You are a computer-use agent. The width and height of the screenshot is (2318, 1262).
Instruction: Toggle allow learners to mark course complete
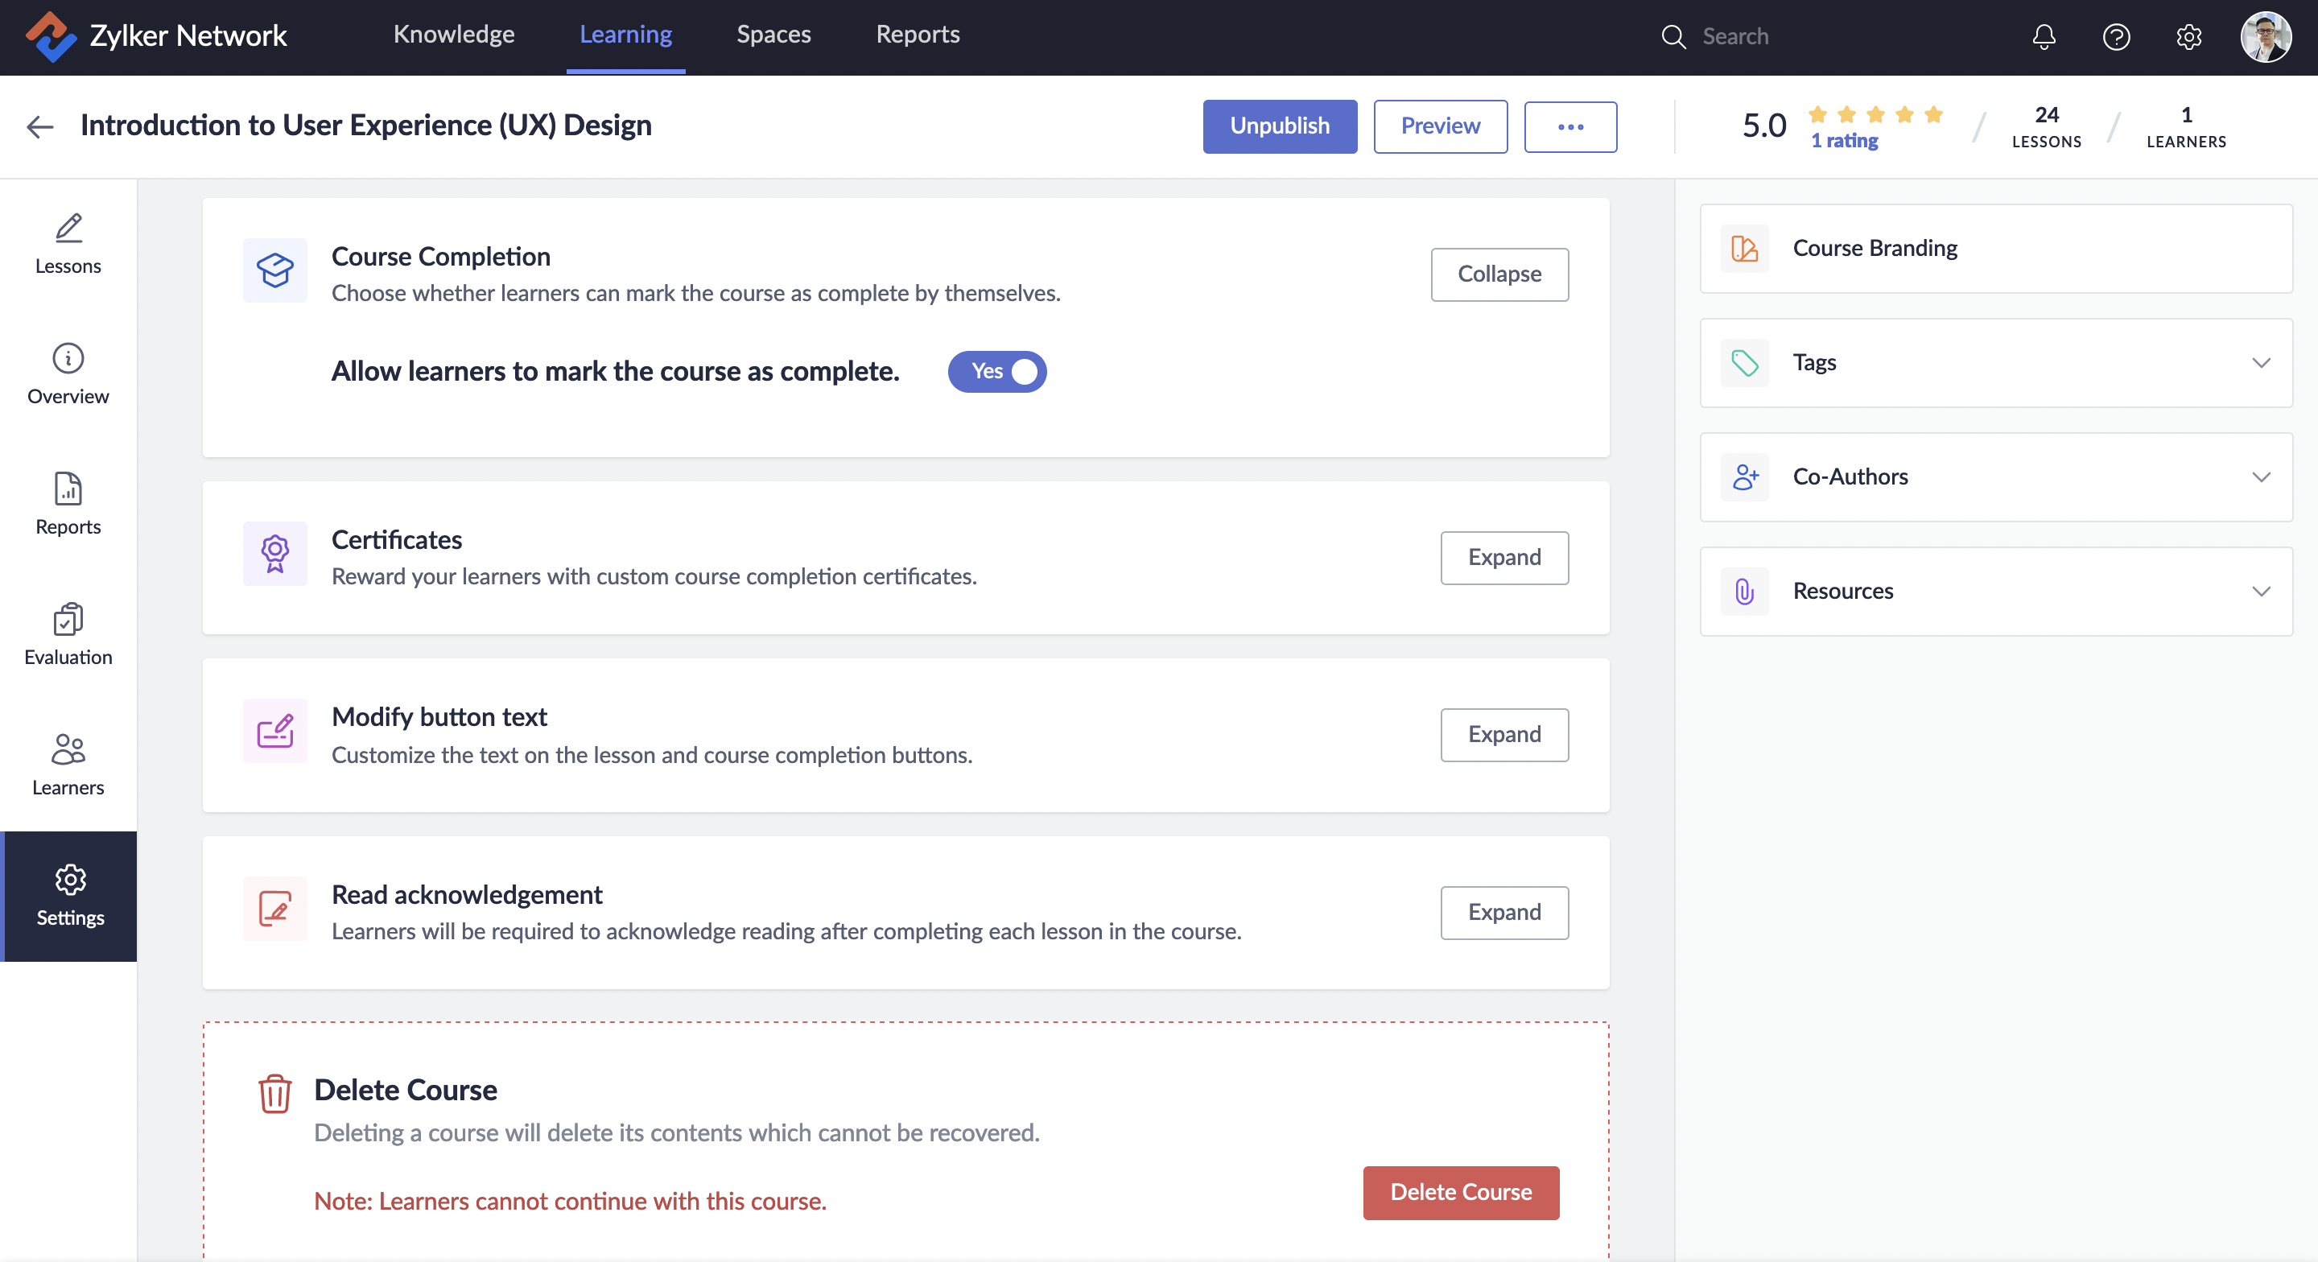[997, 372]
